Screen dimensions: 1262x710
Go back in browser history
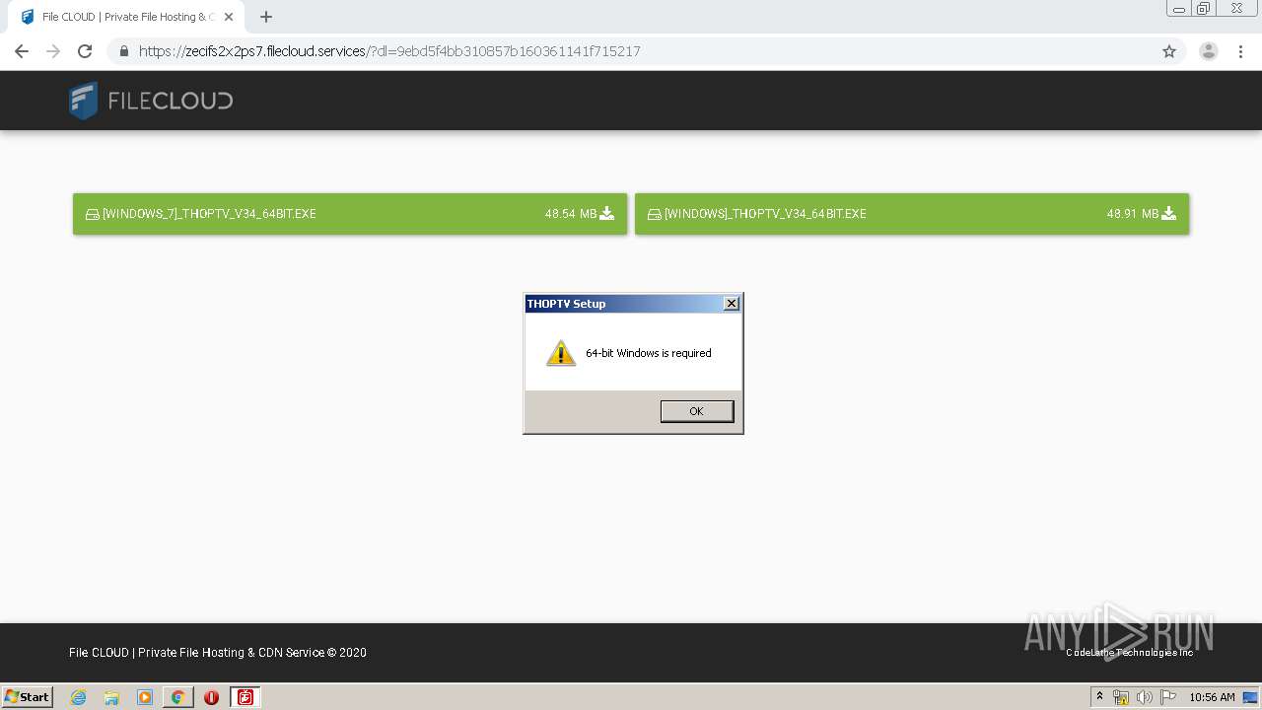coord(22,51)
